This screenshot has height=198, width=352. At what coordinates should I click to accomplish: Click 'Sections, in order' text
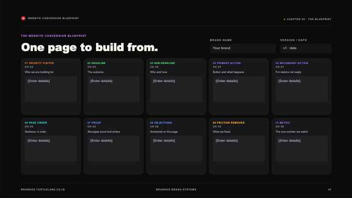coord(35,132)
